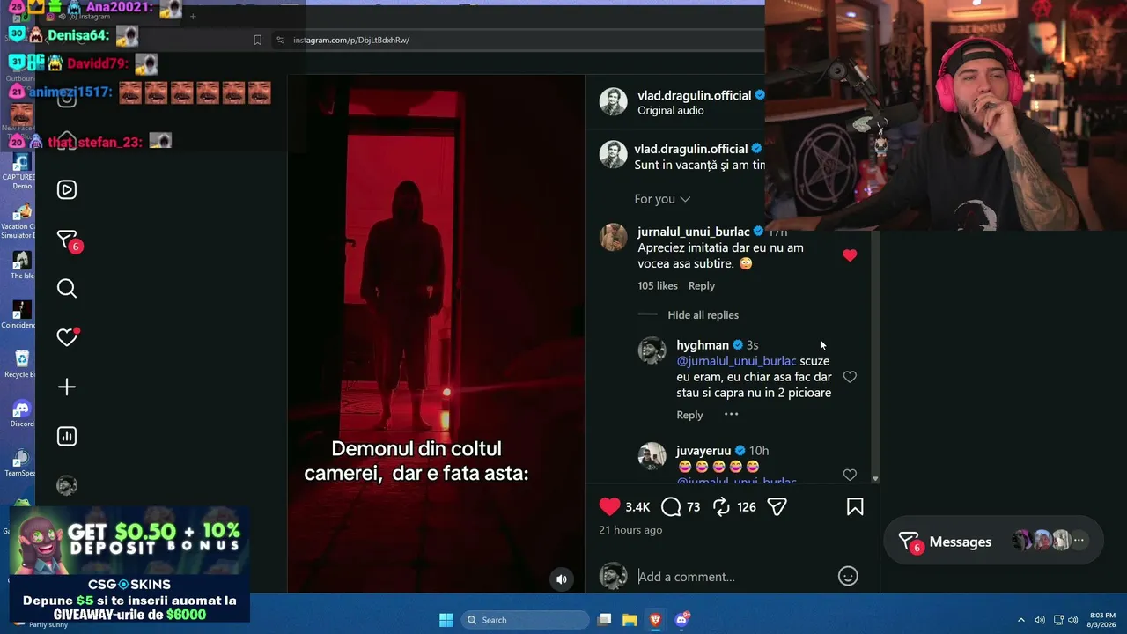The height and width of the screenshot is (634, 1127).
Task: Repost this post with the repost icon
Action: tap(721, 506)
